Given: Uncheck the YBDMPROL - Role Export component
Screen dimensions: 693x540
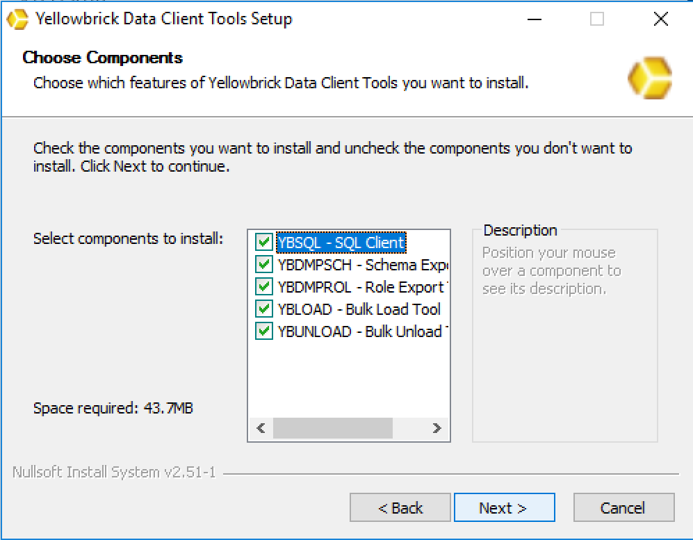Looking at the screenshot, I should (263, 287).
